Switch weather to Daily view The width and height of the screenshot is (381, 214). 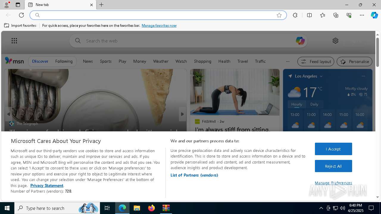(x=314, y=104)
